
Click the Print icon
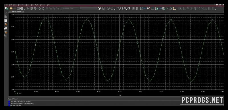click(22, 8)
